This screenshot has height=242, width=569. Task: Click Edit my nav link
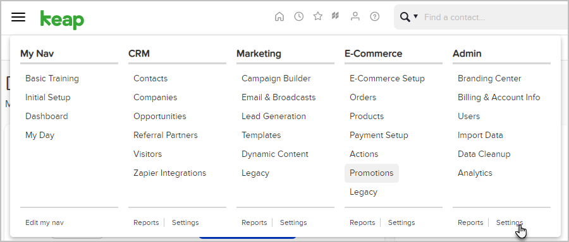pos(44,222)
